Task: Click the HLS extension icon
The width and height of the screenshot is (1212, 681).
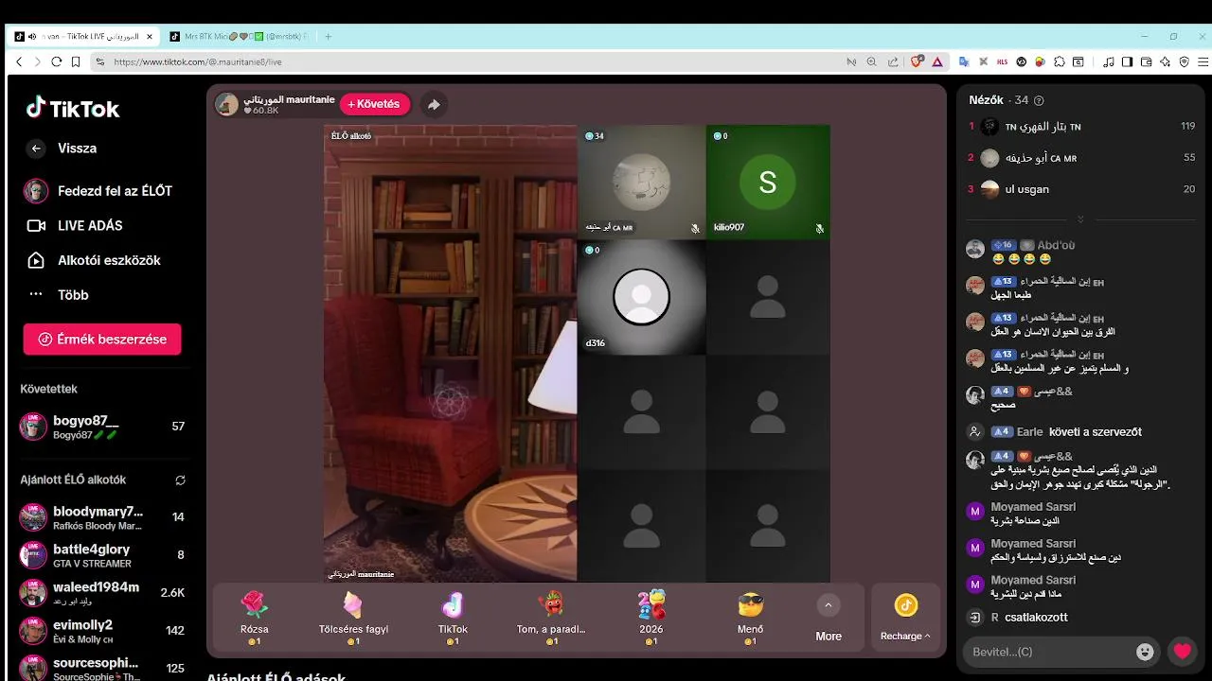Action: point(1003,61)
